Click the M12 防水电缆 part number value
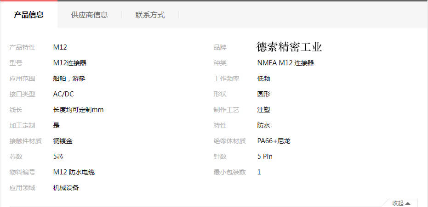The image size is (428, 207). coord(74,172)
